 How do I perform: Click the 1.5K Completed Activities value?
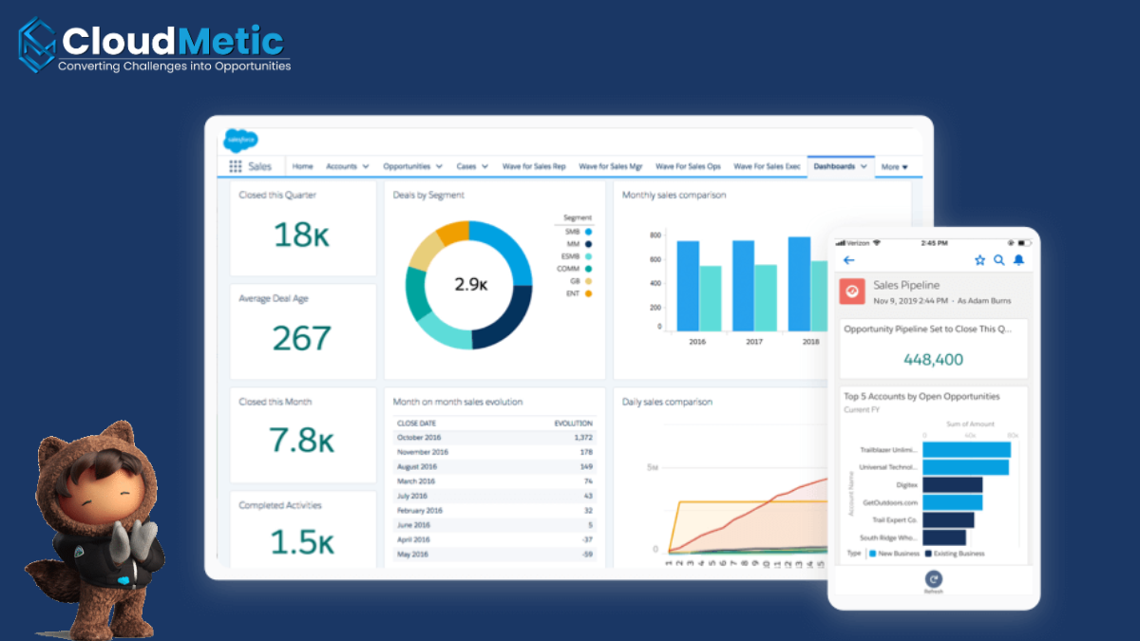pos(302,541)
